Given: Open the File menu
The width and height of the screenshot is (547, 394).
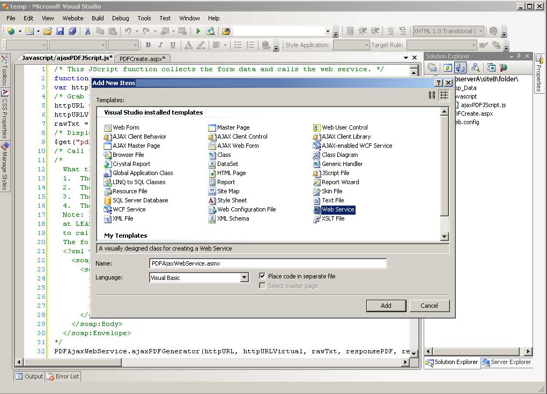Looking at the screenshot, I should tap(11, 18).
